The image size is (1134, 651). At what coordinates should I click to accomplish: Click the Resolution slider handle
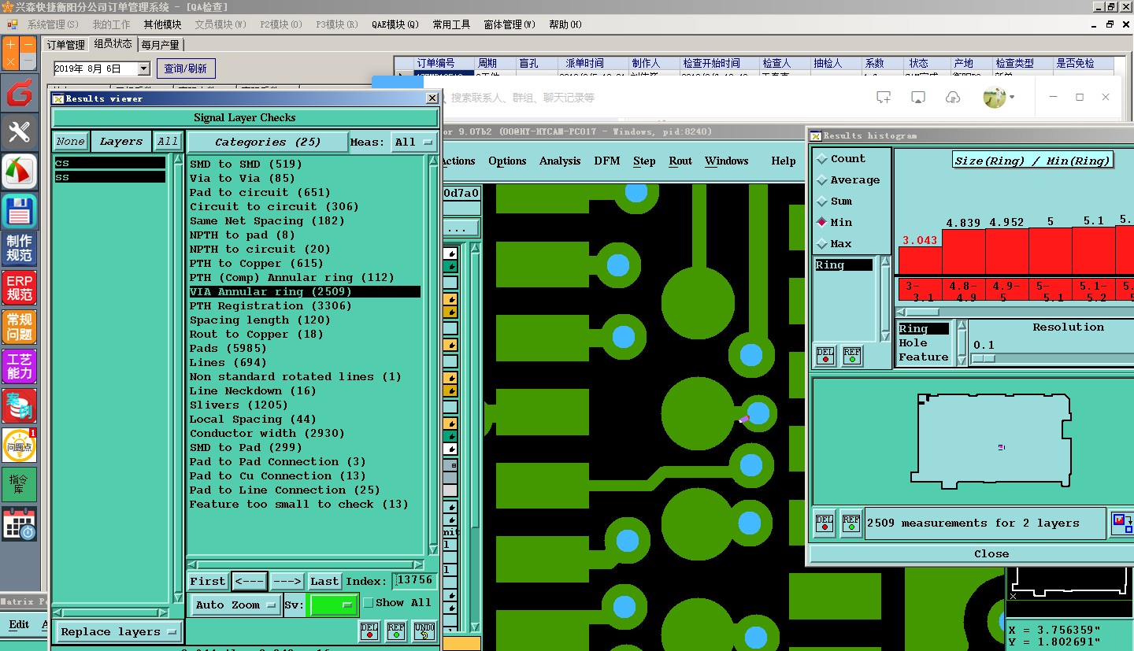click(x=983, y=359)
